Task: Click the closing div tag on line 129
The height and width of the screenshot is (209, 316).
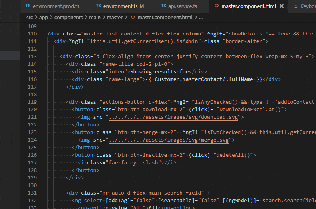Action: point(75,178)
